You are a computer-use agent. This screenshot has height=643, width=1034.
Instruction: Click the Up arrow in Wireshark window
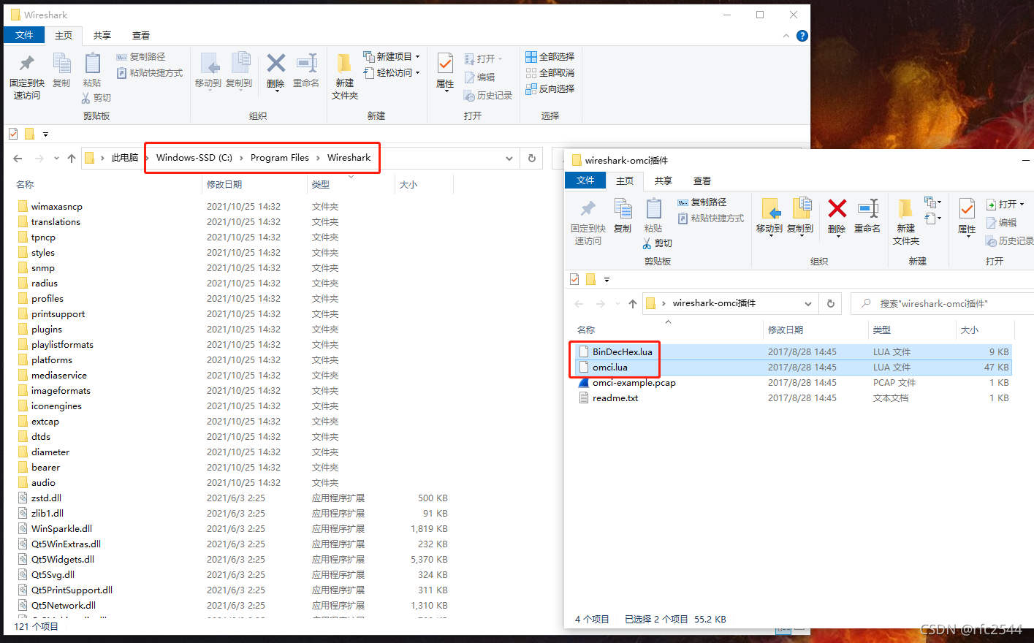[71, 158]
